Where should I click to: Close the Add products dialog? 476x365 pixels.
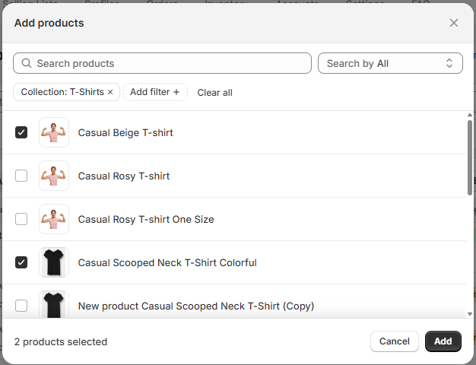click(x=454, y=23)
